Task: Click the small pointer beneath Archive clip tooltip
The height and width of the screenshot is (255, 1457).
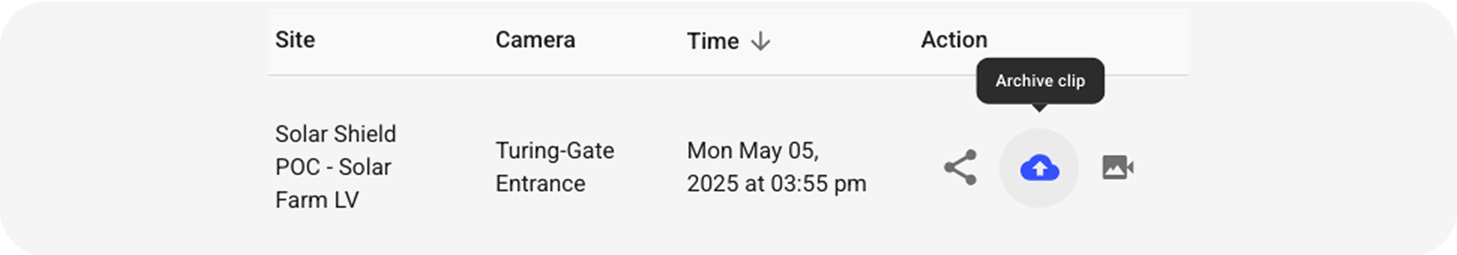Action: click(1039, 108)
